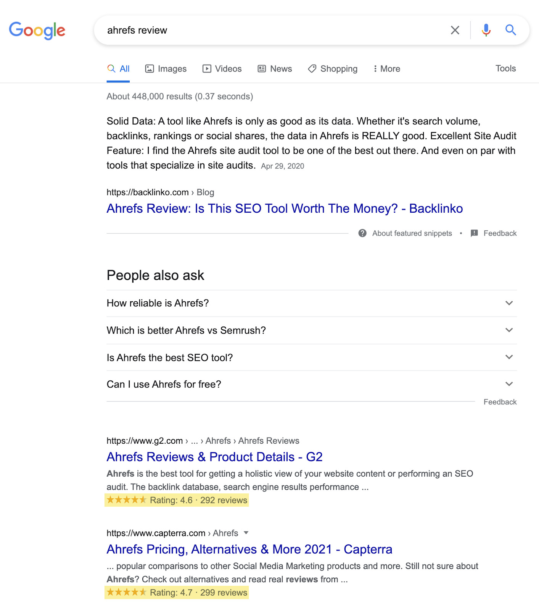The width and height of the screenshot is (539, 611).
Task: Open the Shopping results tab
Action: (x=333, y=69)
